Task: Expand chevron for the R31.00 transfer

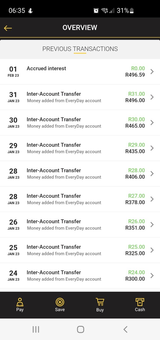Action: click(x=152, y=97)
